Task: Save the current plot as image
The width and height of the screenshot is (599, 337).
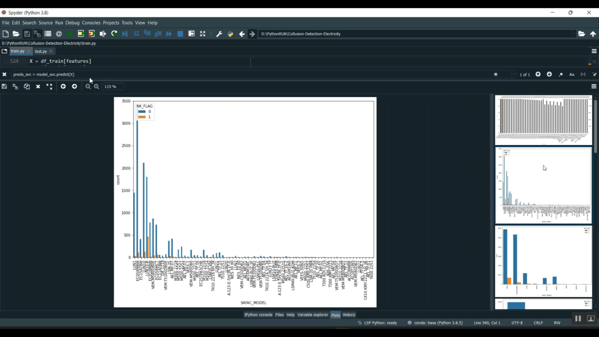Action: [4, 87]
